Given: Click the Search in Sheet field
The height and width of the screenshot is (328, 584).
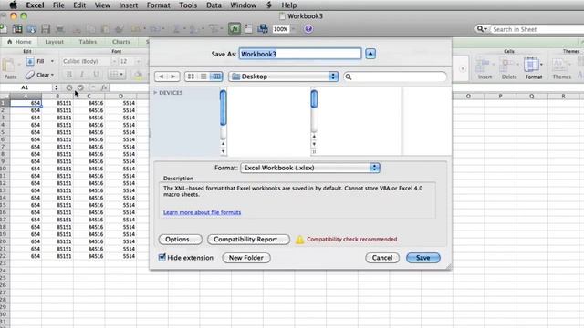Looking at the screenshot, I should (x=537, y=29).
